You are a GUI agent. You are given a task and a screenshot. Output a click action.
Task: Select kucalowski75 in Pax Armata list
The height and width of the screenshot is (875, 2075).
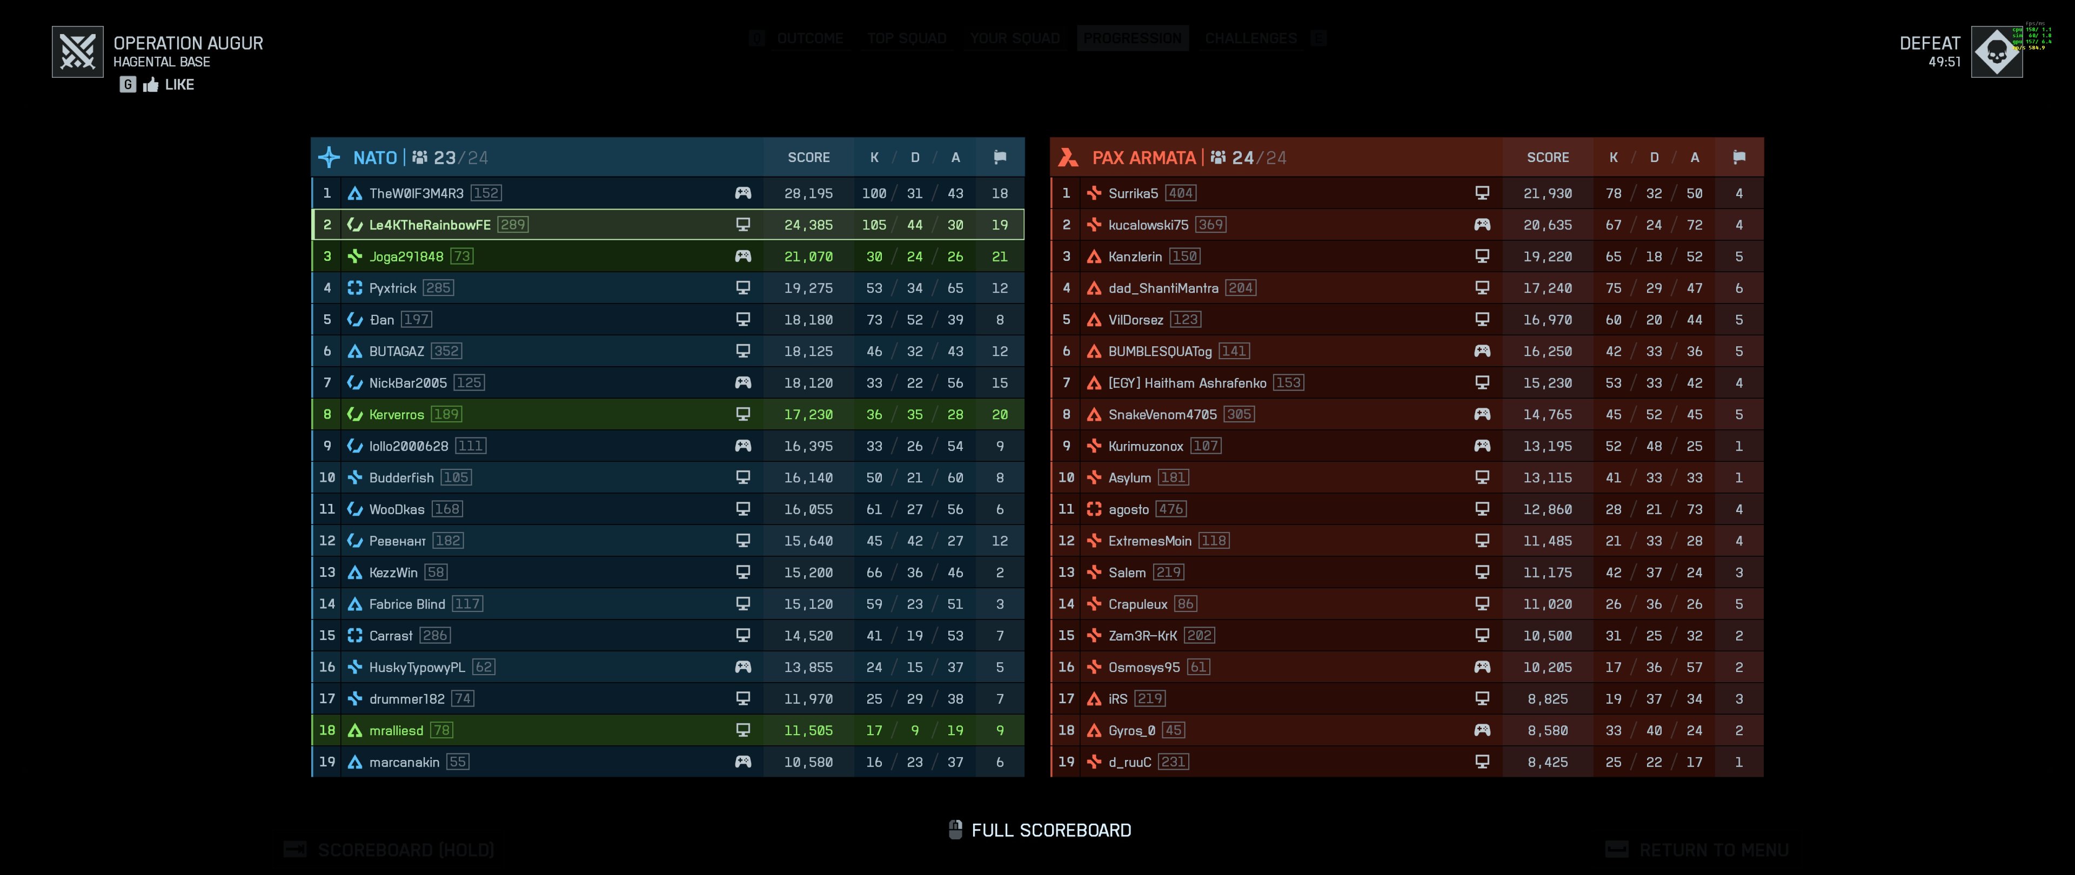(1148, 225)
